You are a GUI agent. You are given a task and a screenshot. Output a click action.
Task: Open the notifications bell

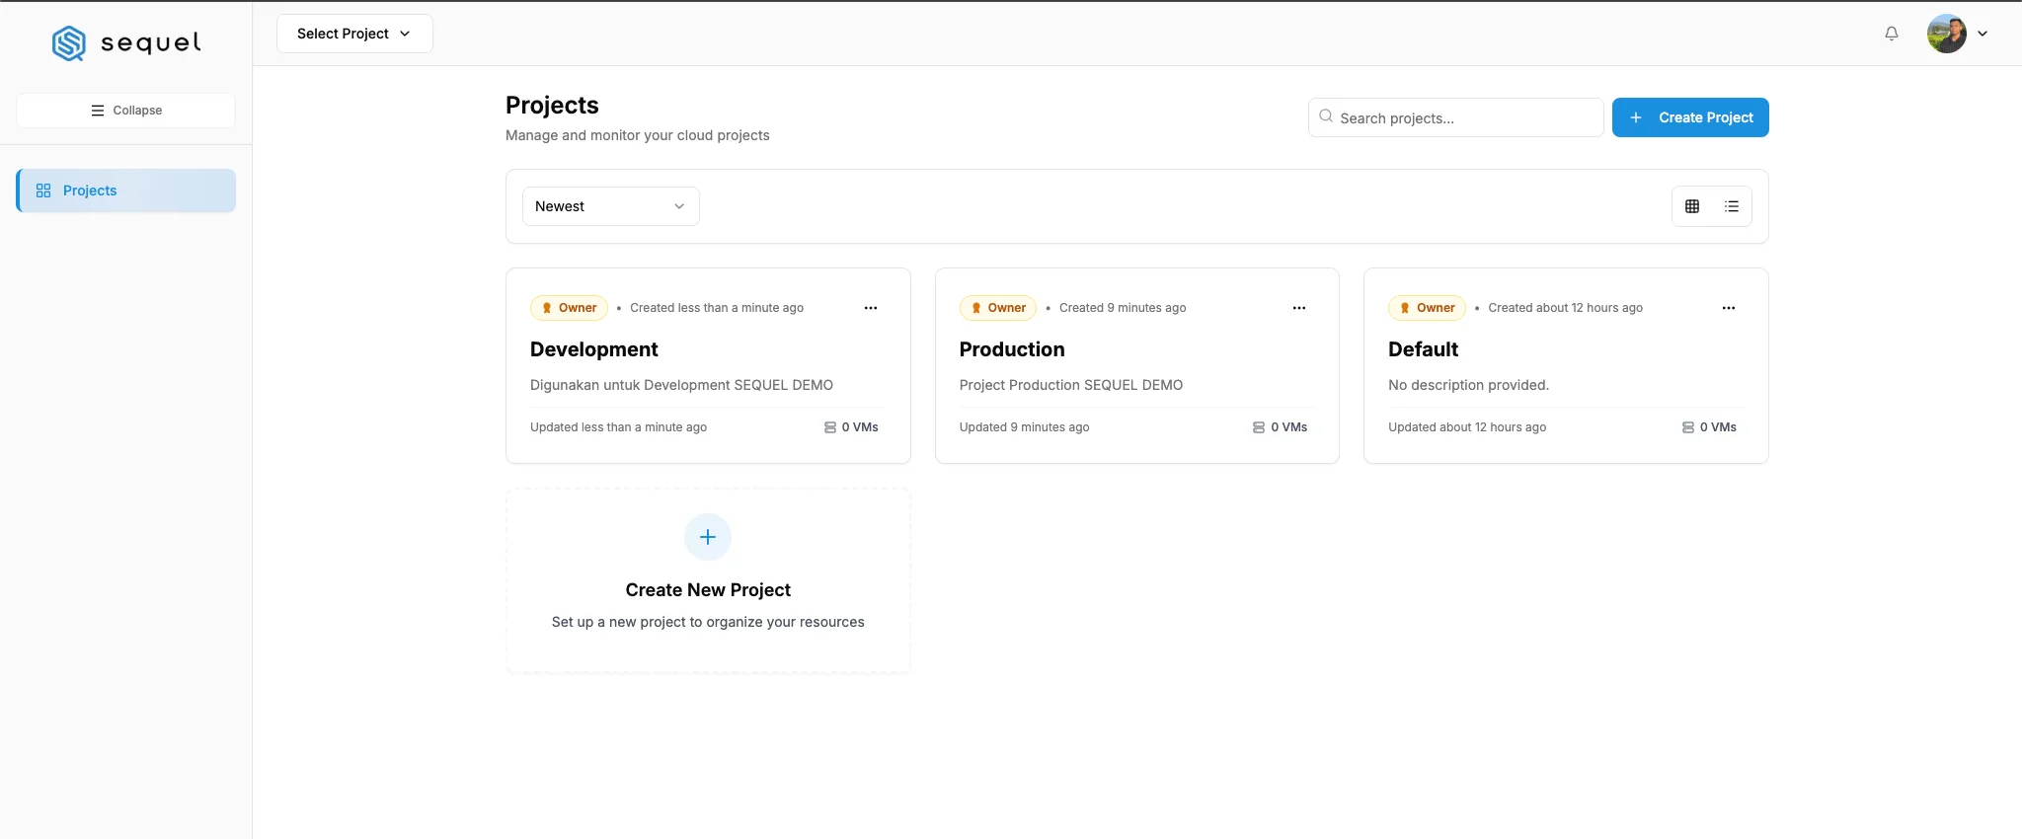pyautogui.click(x=1892, y=34)
